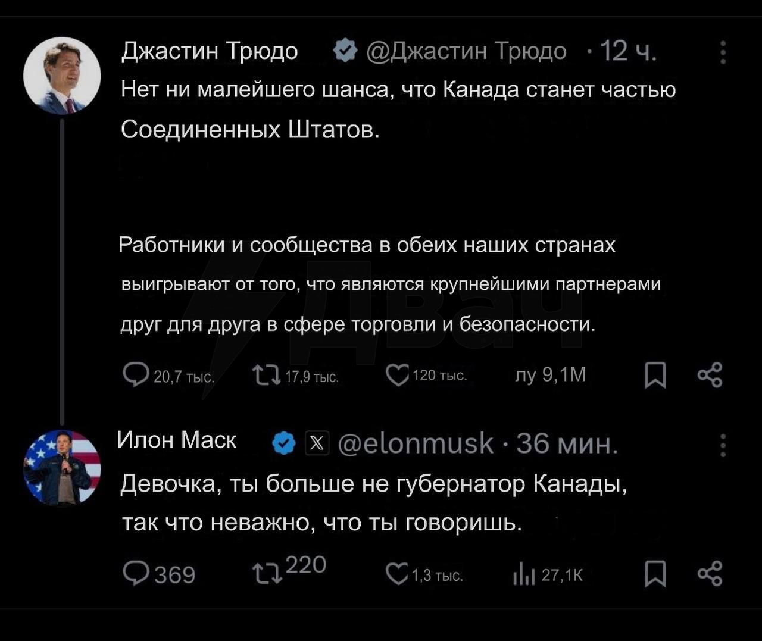Open the flag-background avatar of the reply

click(x=62, y=468)
